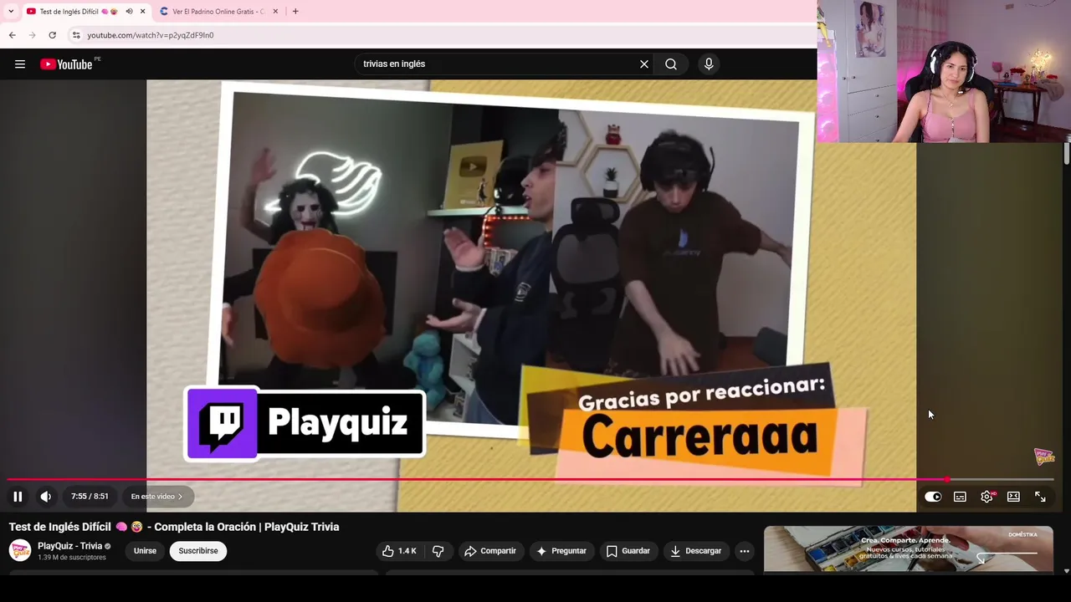Click Preguntar button
The width and height of the screenshot is (1071, 602).
561,551
